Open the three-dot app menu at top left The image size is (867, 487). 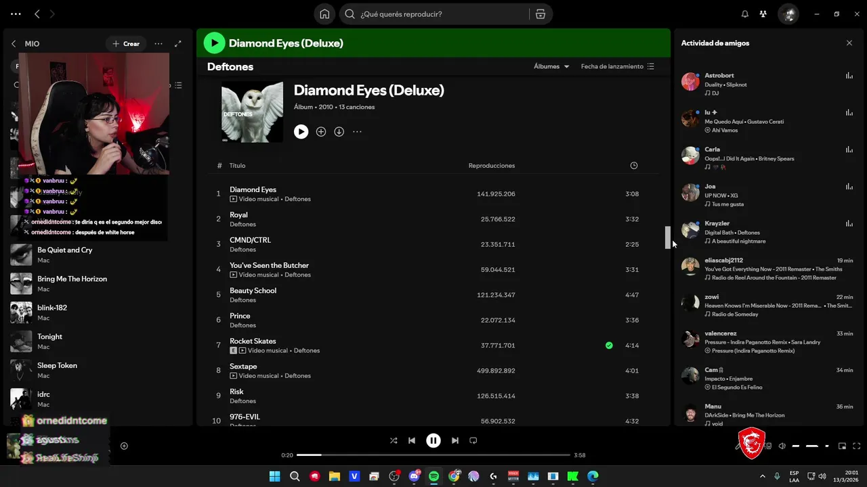point(16,14)
